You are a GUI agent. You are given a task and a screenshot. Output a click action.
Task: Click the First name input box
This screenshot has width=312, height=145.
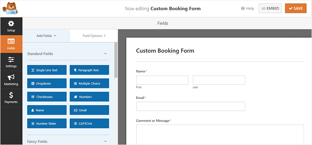click(162, 80)
